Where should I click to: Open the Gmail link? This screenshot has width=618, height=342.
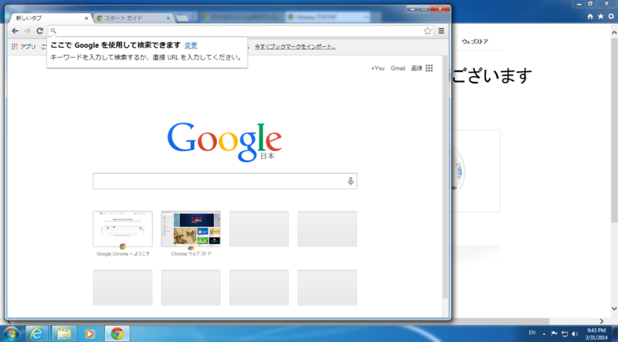[398, 68]
